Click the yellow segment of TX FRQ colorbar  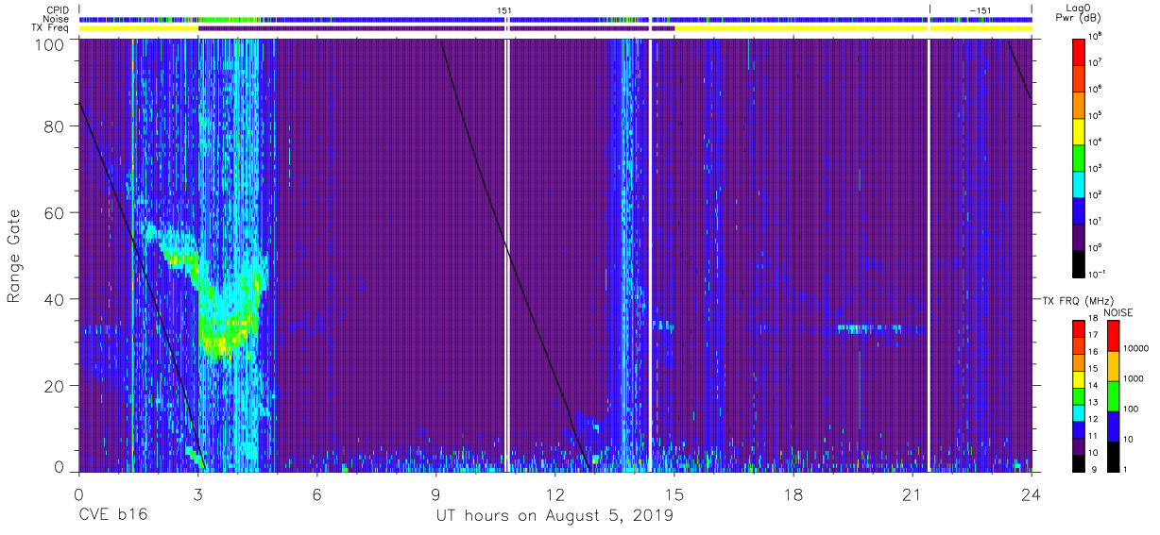tap(1081, 377)
